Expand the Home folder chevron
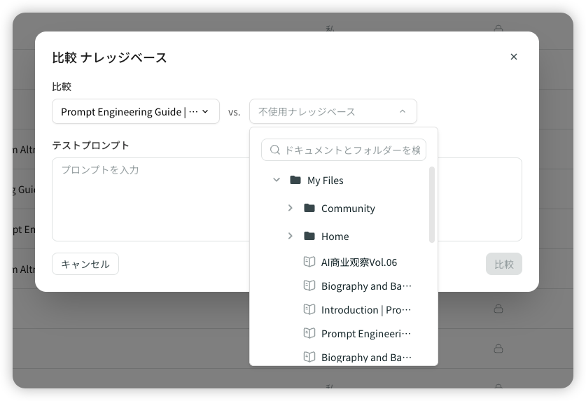Image resolution: width=586 pixels, height=401 pixels. click(x=291, y=236)
